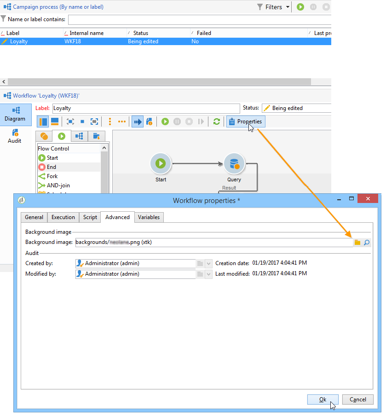
Task: Expand the Modified by dropdown arrow
Action: (x=209, y=274)
